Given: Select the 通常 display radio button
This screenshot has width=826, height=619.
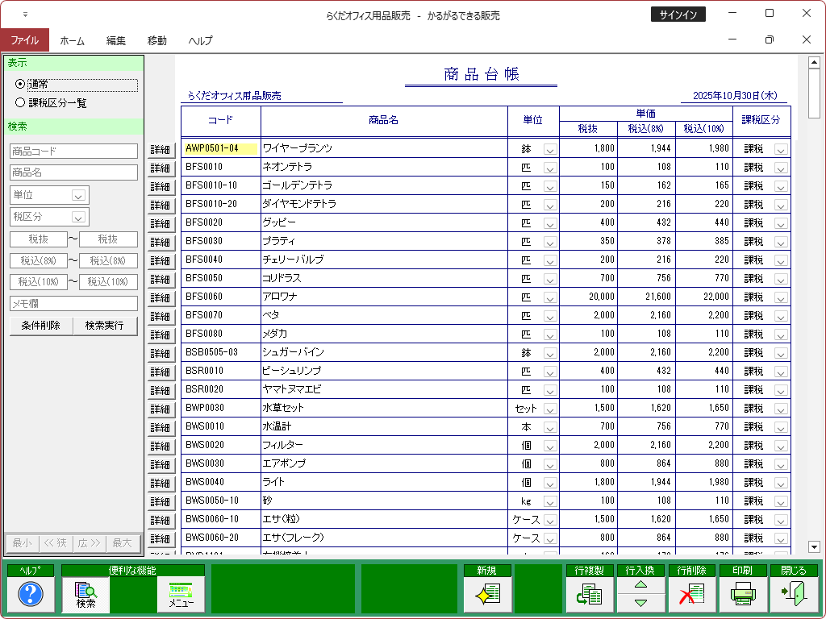Looking at the screenshot, I should click(x=20, y=84).
